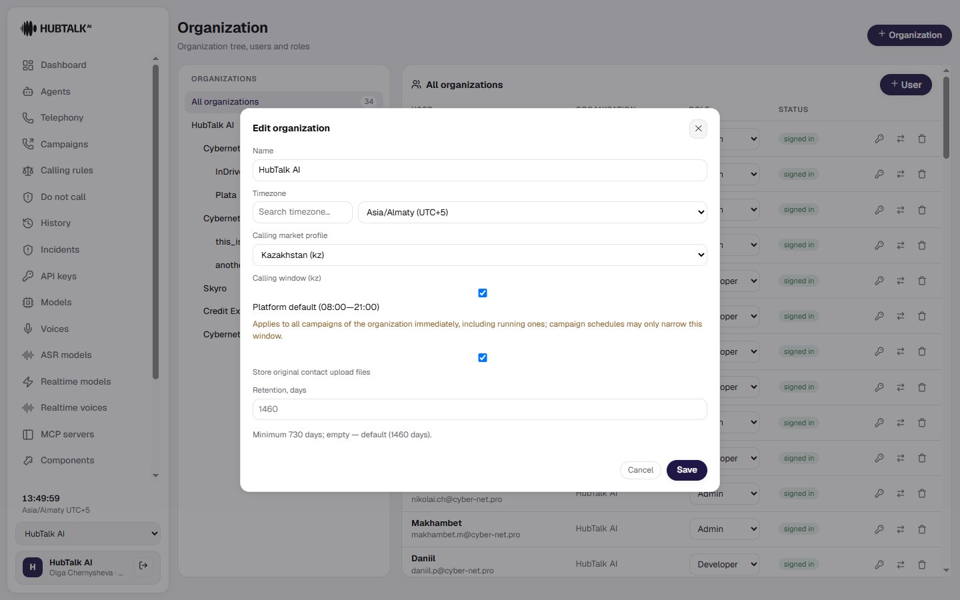Open Makhambet's Admin role dropdown
Screen dimensions: 960x600
click(725, 529)
